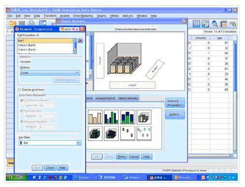
Task: Select the simple error bar chart icon
Action: [128, 134]
